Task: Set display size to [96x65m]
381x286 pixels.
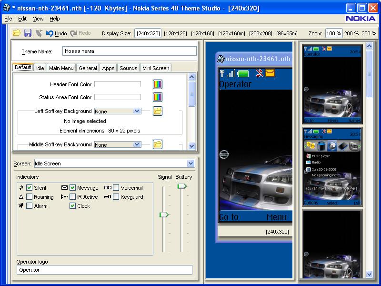Action: (287, 33)
